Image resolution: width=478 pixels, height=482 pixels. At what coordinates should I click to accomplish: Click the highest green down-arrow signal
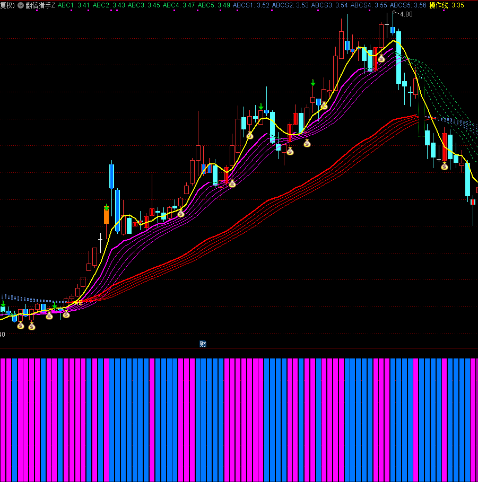[313, 83]
